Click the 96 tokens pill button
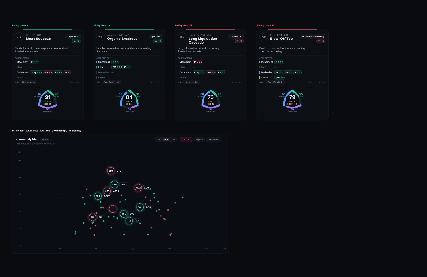This screenshot has width=427, height=277. 214,140
